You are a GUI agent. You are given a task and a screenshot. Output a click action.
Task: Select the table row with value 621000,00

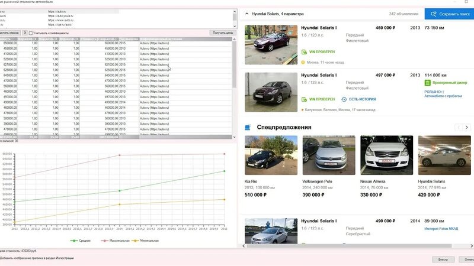[x=116, y=64]
